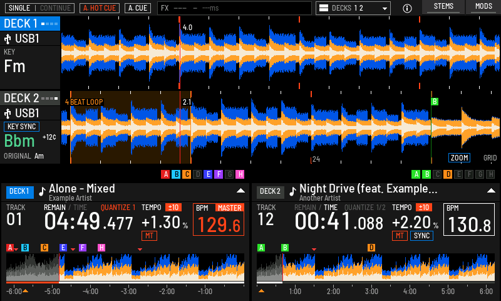Open the info icon in top bar
The image size is (501, 301).
click(407, 8)
